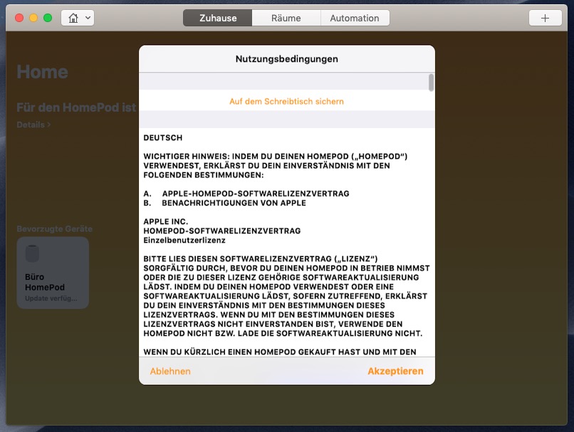Viewport: 574px width, 432px height.
Task: Open the Details link under the HomePod notice
Action: (x=33, y=125)
